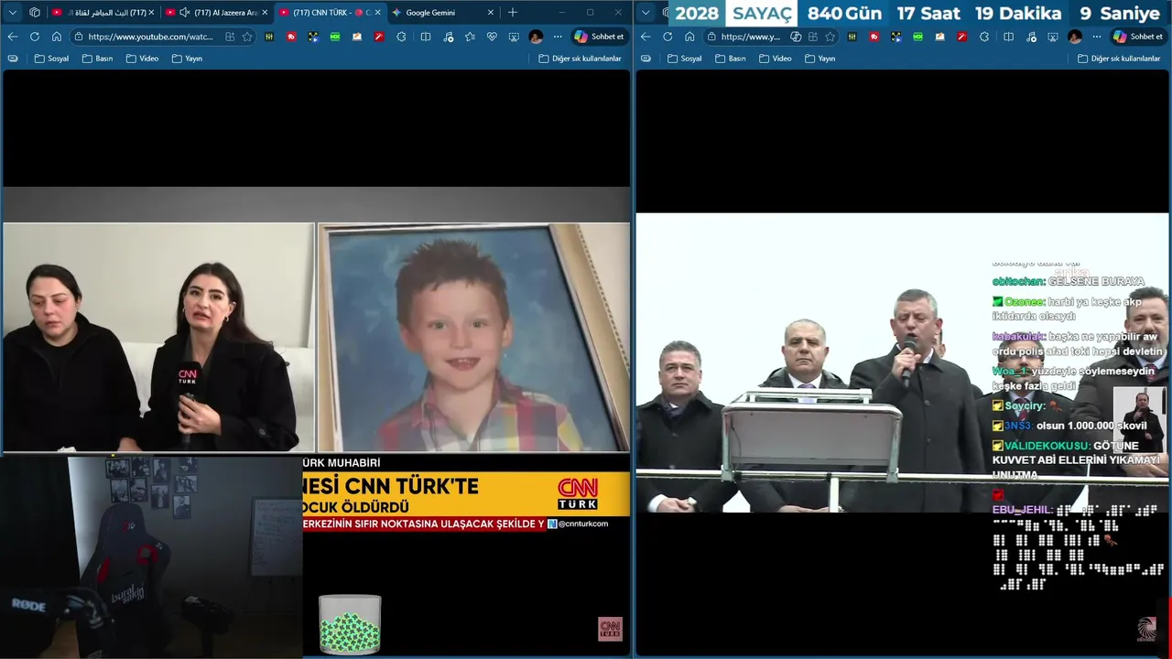Click the red extension icon in left window toolbar

tap(291, 37)
